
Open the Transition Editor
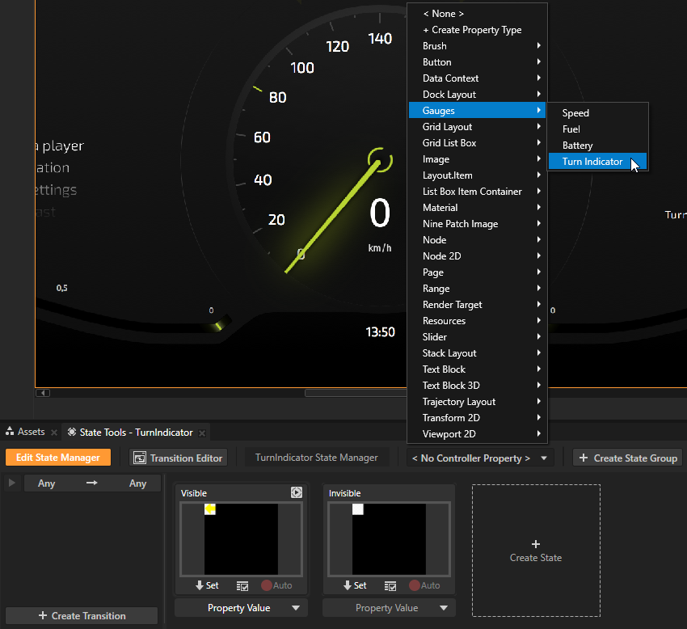pos(178,458)
